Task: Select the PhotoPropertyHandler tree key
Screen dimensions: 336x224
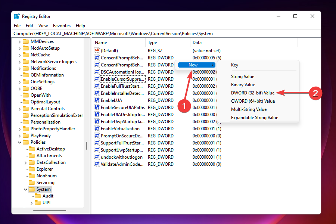Action: click(x=53, y=129)
